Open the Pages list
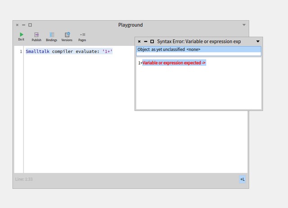Viewport: 288px width, 208px height. tap(82, 36)
